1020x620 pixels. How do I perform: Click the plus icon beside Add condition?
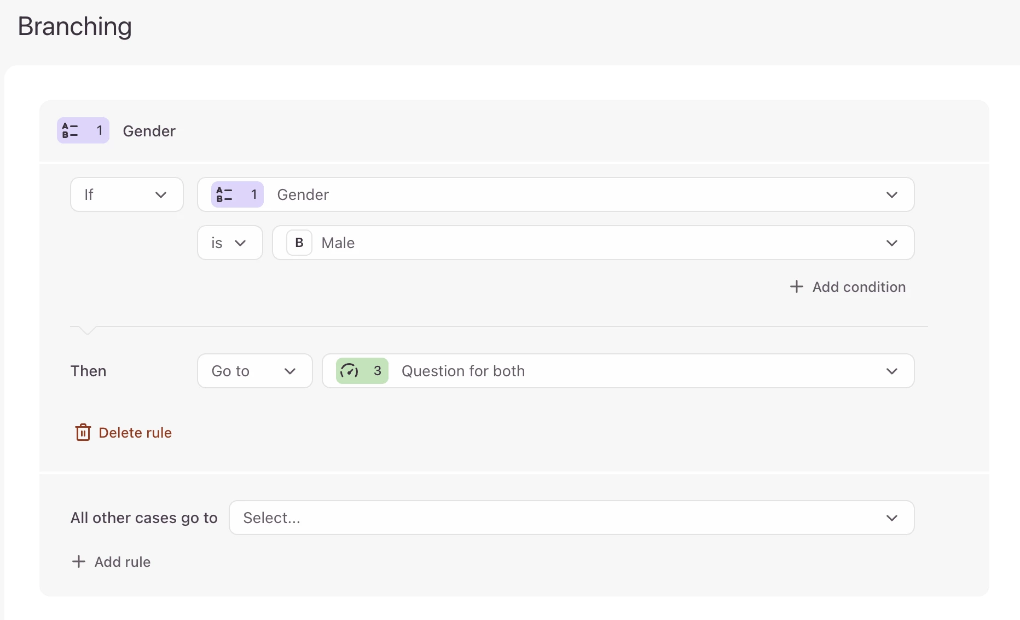point(797,286)
